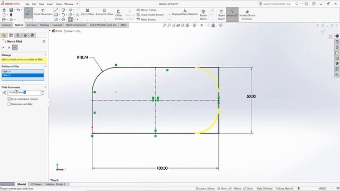The width and height of the screenshot is (340, 191).
Task: Switch to the Motion Study 1 tab
Action: coord(55,184)
